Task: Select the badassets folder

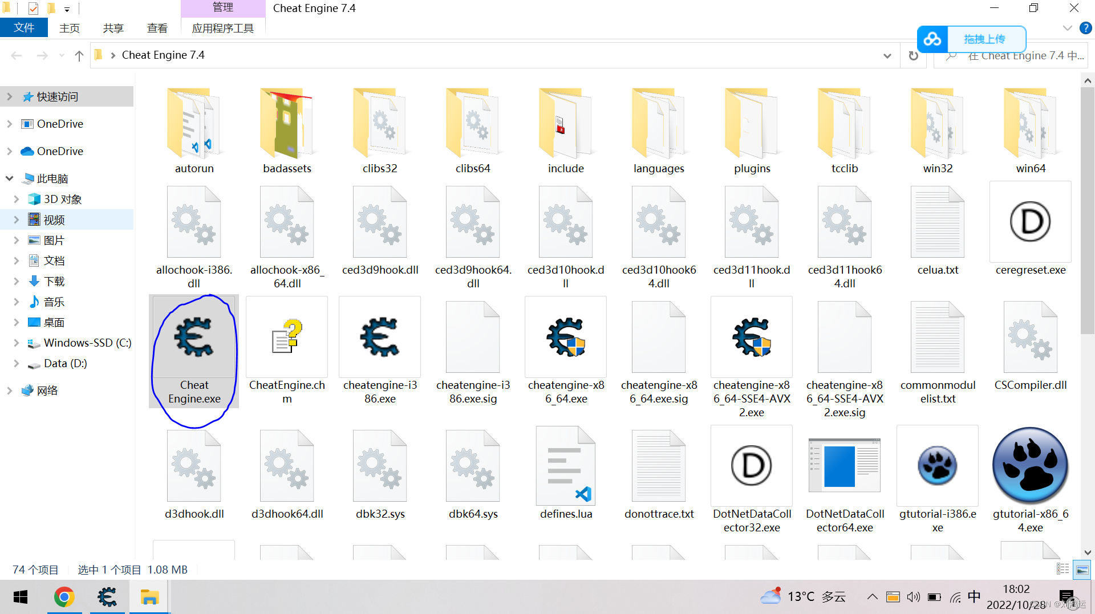Action: (287, 131)
